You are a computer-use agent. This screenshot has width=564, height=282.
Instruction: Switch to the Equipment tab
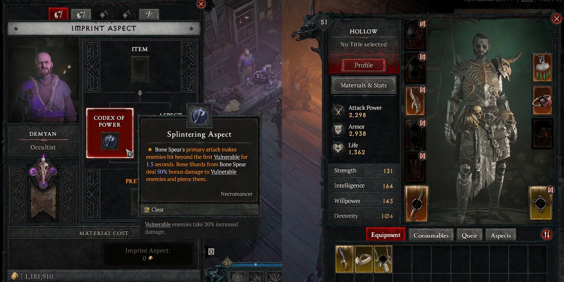tap(385, 235)
